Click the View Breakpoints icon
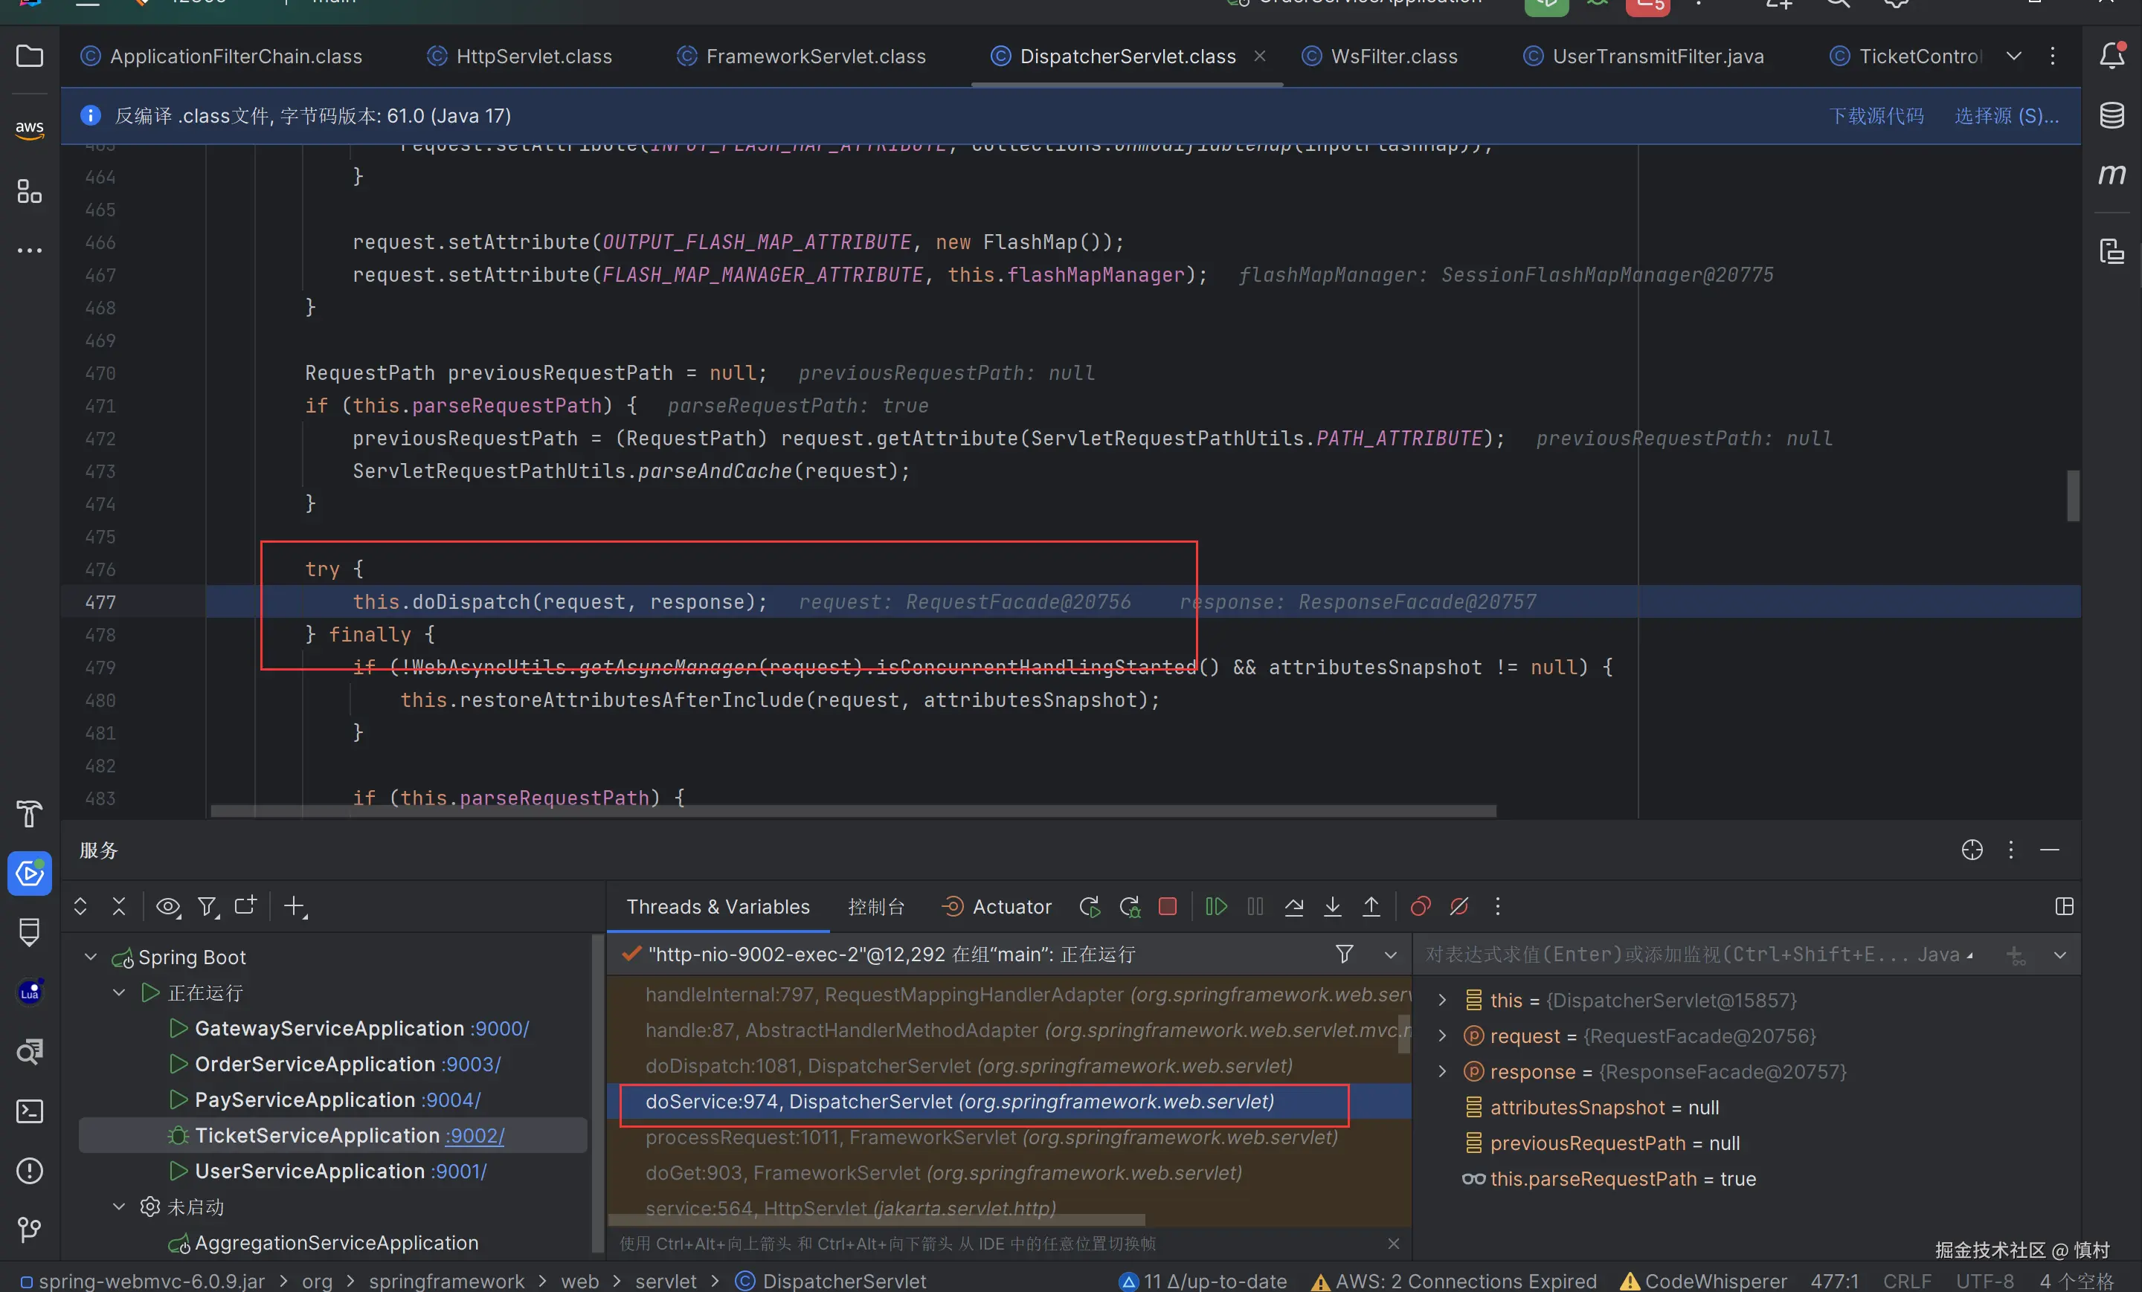The height and width of the screenshot is (1292, 2142). pos(1421,907)
